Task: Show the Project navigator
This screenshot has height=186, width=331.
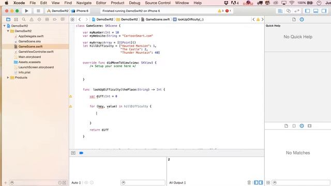Action: tap(8, 20)
